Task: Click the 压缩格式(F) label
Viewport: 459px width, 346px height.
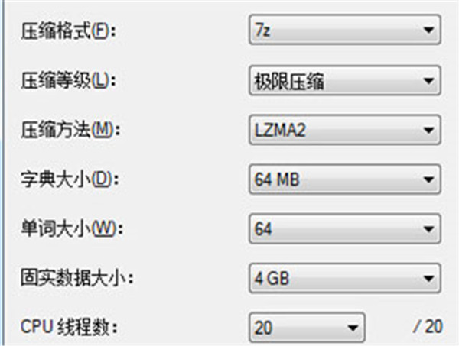Action: 68,31
